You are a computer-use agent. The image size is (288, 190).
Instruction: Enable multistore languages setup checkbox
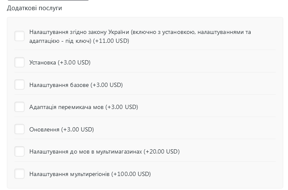(20, 151)
